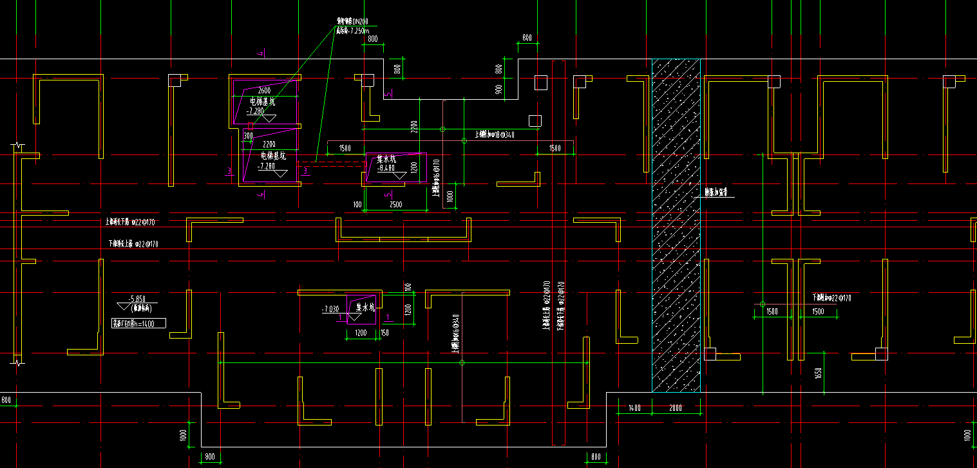Viewport: 977px width, 468px height.
Task: Select the Φ18@340 rebar annotation
Action: [495, 135]
